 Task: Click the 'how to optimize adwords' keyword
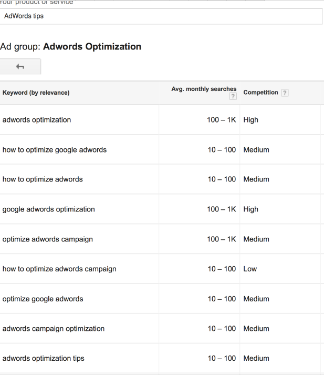(43, 179)
